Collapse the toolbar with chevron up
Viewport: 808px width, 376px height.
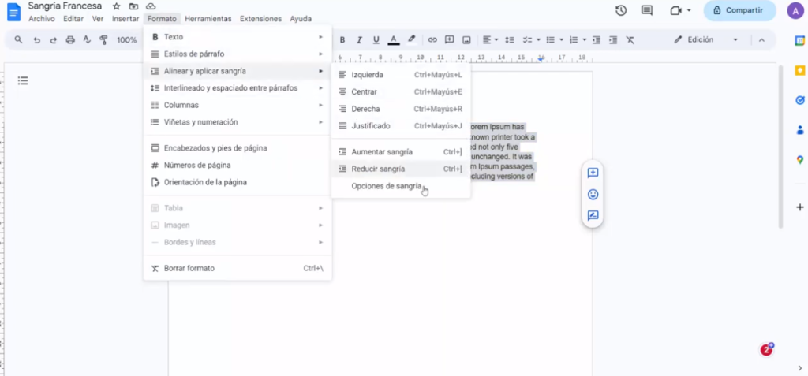761,39
